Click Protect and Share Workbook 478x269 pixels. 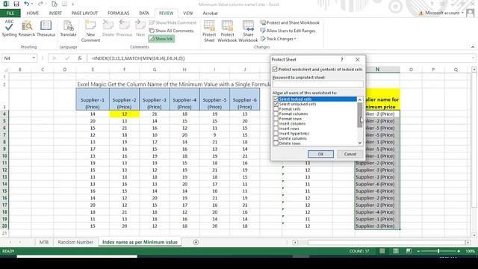tap(290, 22)
